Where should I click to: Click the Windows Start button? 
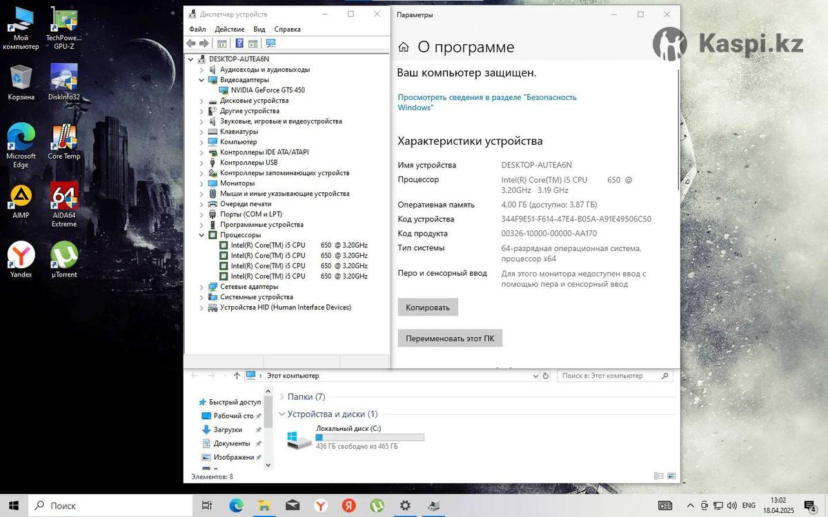click(x=14, y=505)
